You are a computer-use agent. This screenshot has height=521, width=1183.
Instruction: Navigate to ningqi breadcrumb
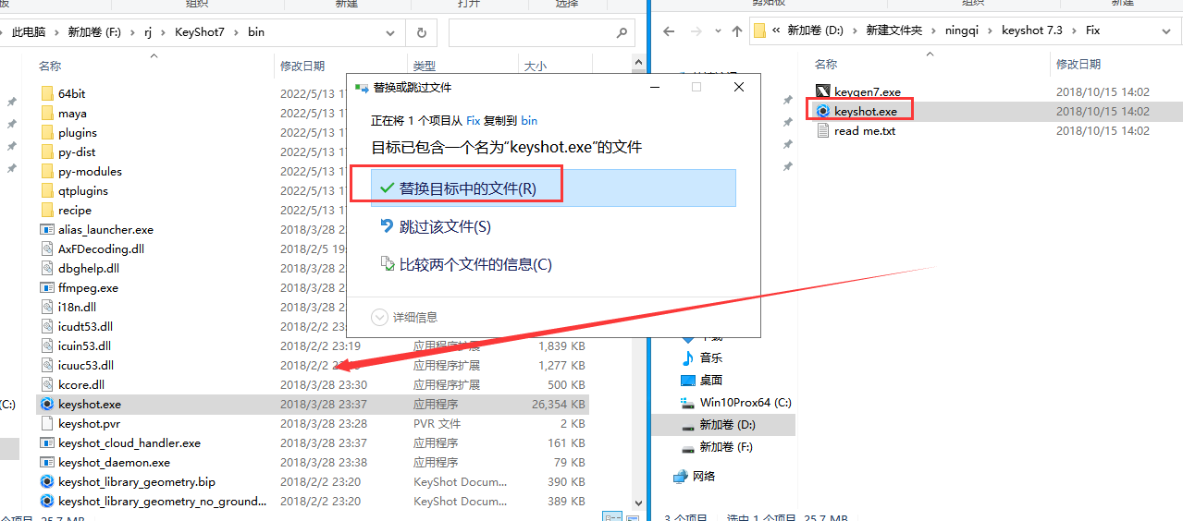(962, 30)
